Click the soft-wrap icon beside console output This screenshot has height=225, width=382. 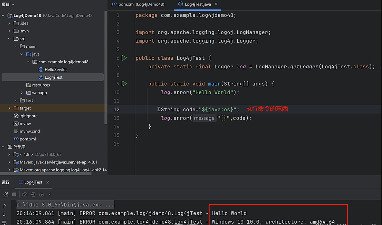[4, 223]
